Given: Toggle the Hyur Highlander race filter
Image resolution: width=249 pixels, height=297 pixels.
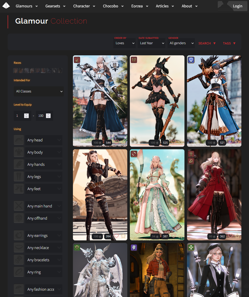Looking at the screenshot, I should pos(21,71).
